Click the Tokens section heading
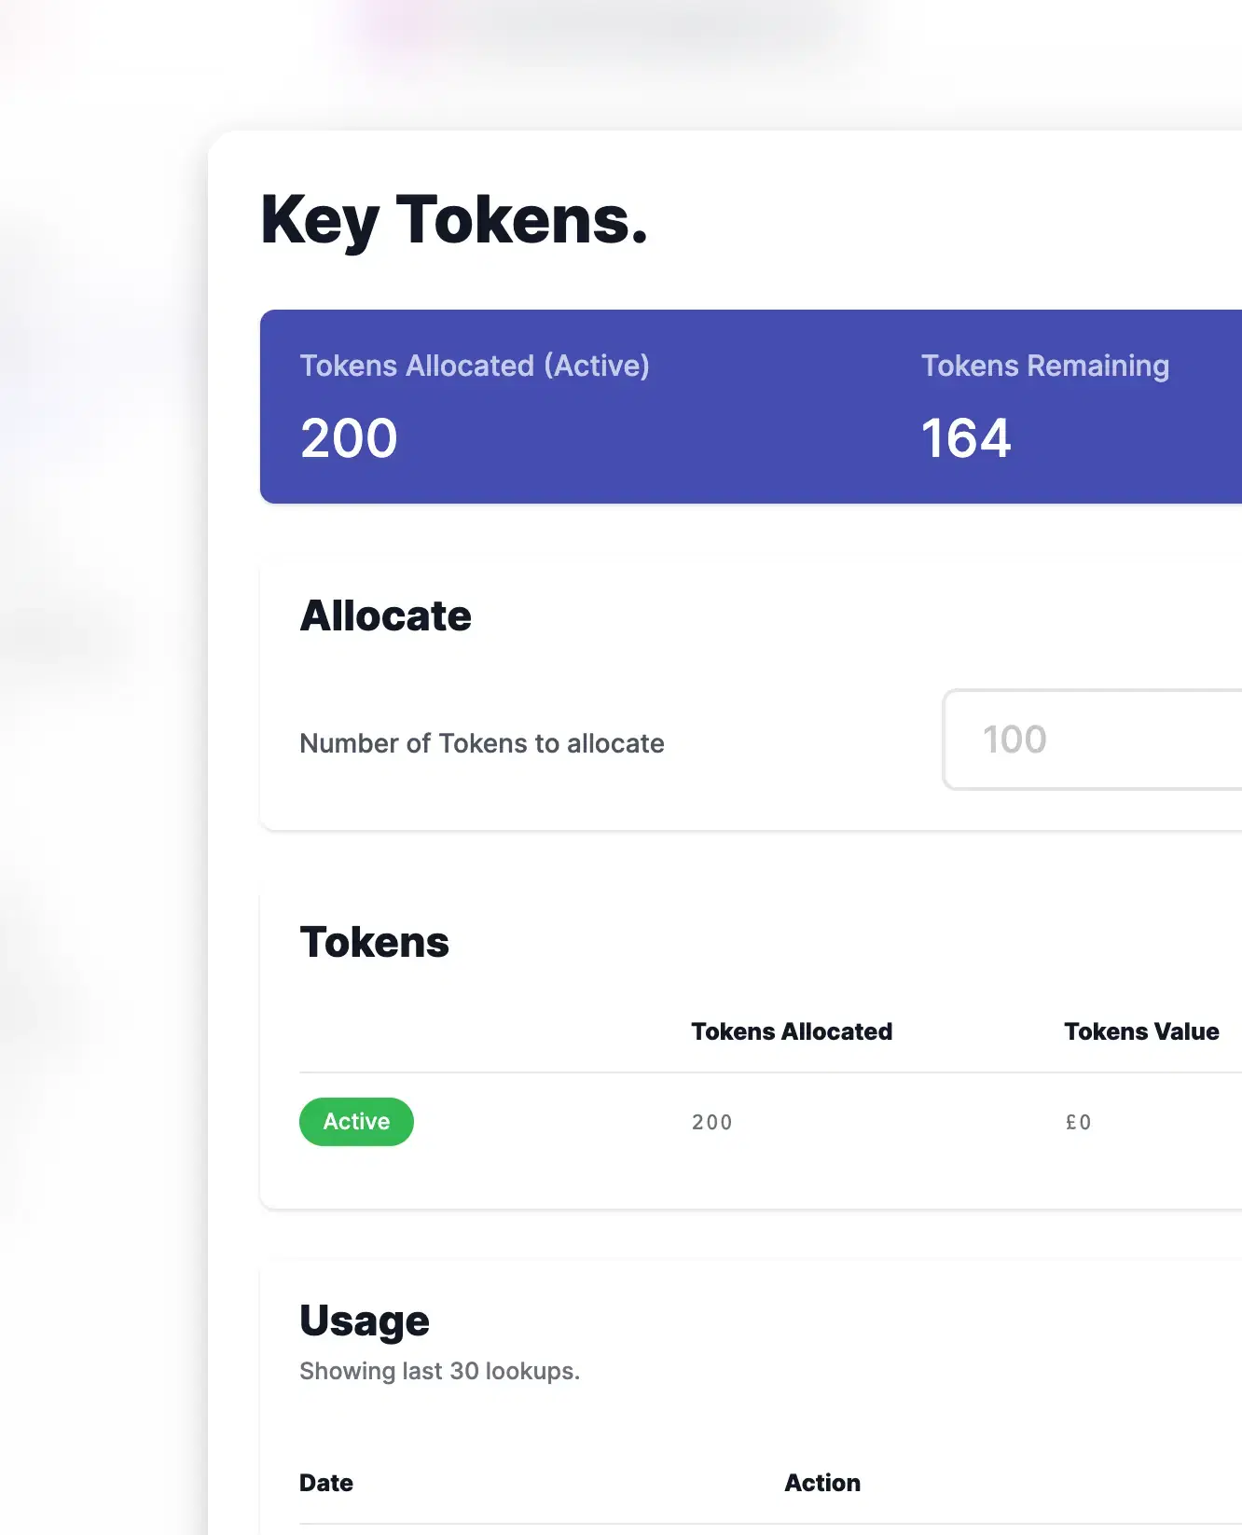 (374, 942)
